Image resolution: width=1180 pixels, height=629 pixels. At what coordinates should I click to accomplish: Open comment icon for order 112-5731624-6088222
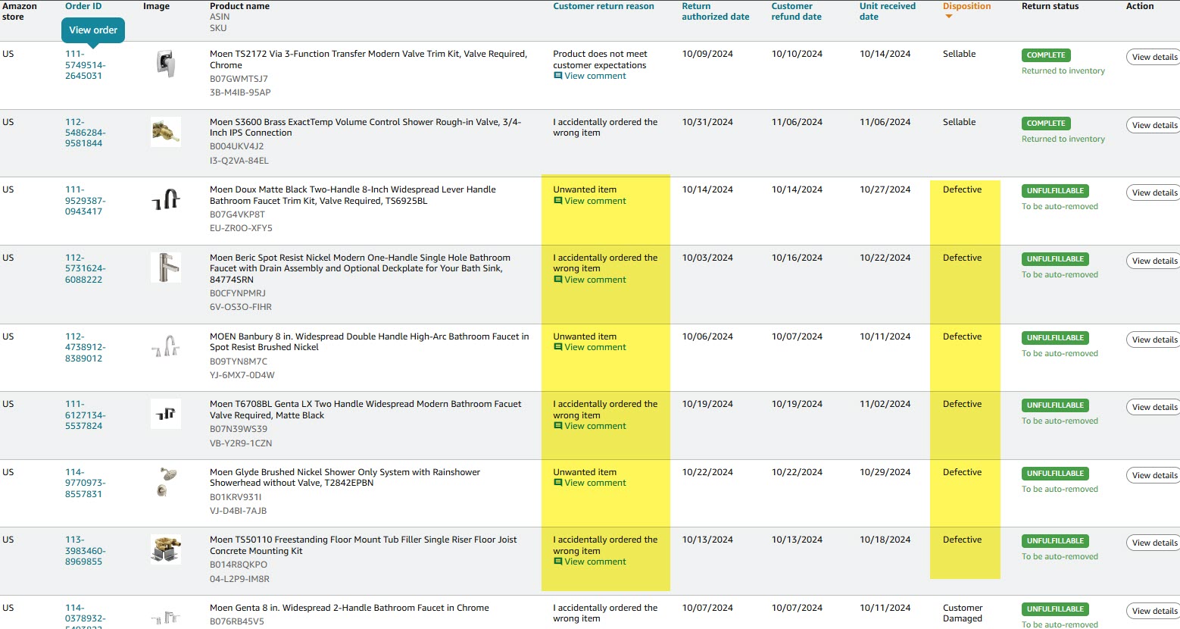[558, 280]
